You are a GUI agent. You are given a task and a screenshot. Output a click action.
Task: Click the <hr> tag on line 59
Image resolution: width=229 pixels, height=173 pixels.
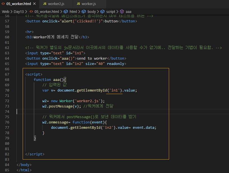(29, 32)
